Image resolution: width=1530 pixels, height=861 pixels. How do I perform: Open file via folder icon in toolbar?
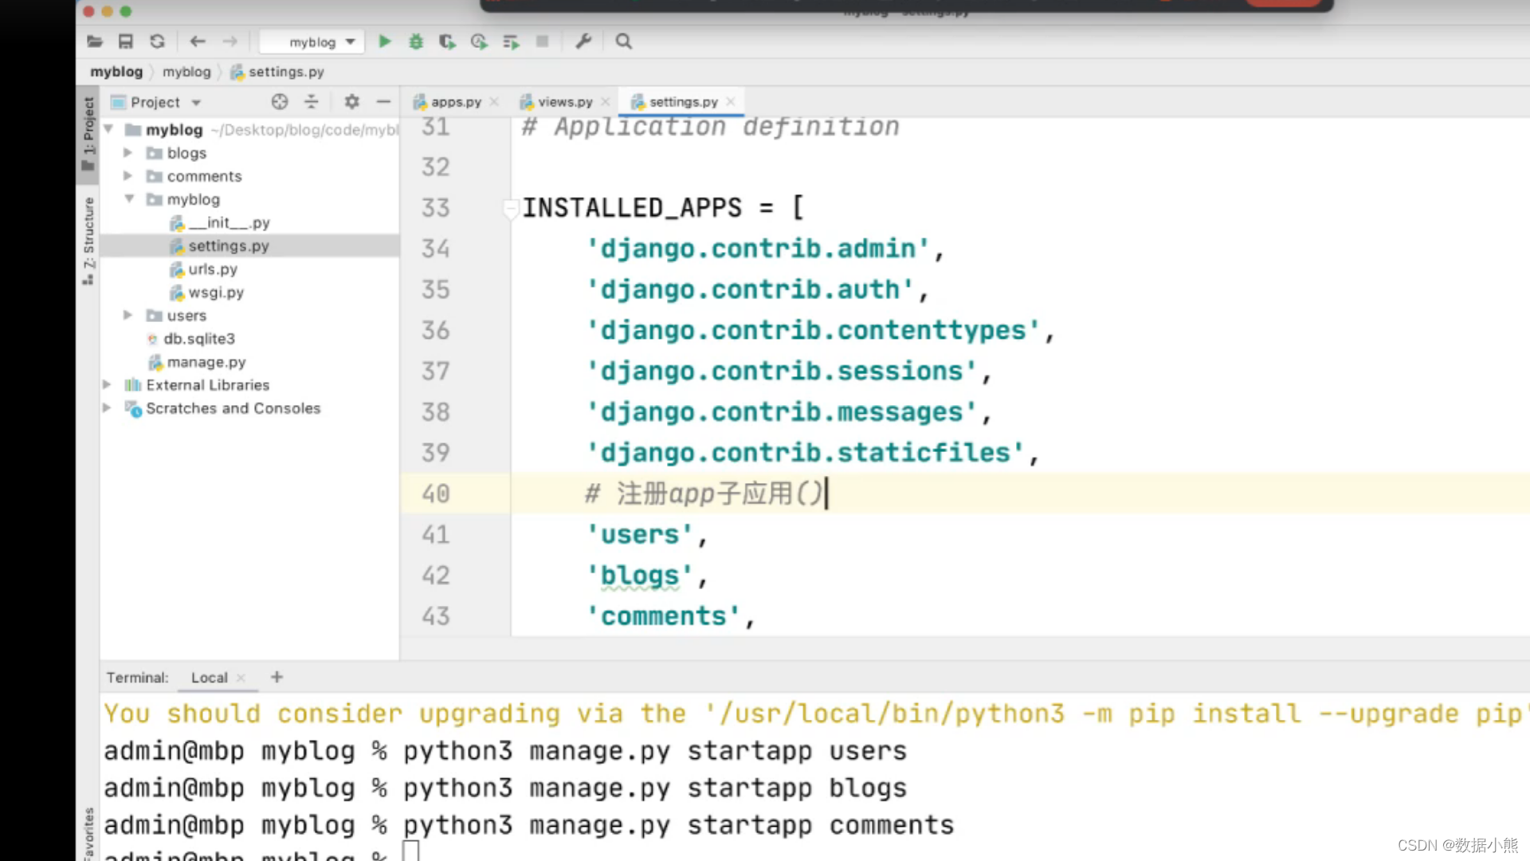point(95,41)
